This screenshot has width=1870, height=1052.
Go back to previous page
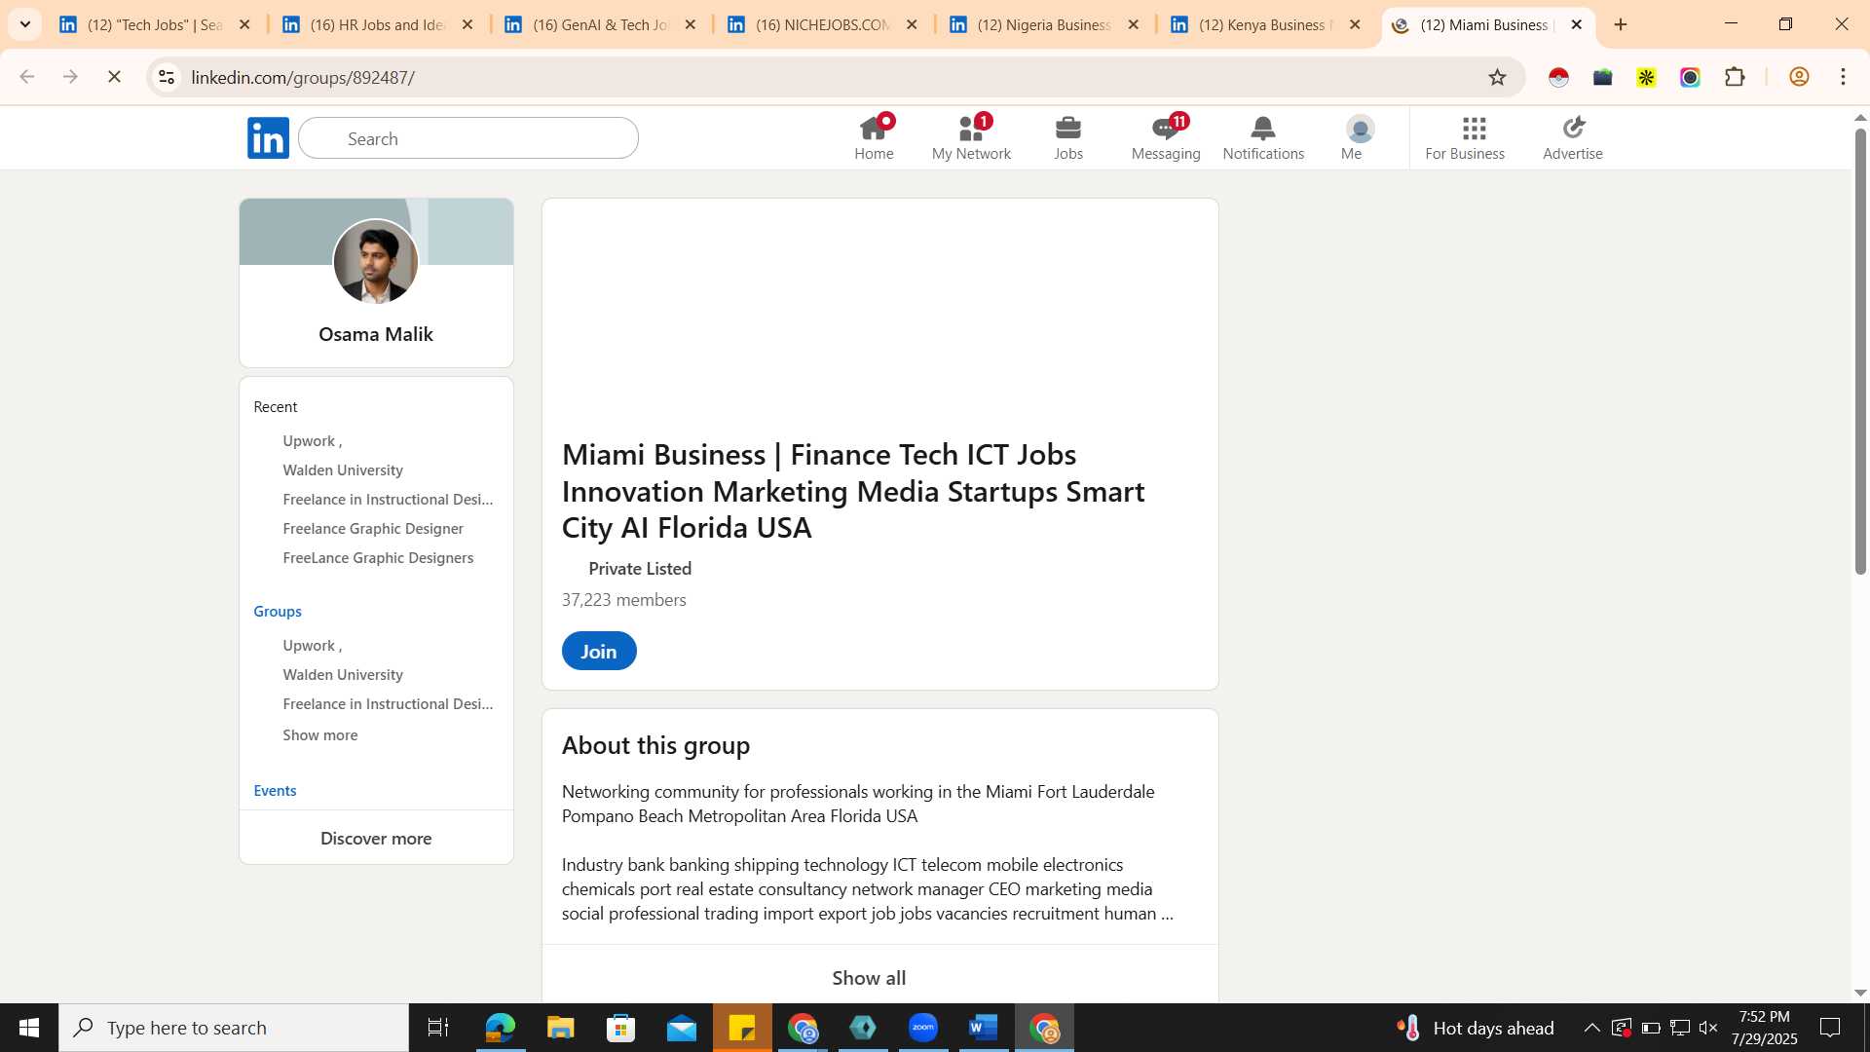27,77
